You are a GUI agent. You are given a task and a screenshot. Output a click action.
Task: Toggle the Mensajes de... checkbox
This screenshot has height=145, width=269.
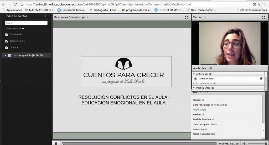click(x=7, y=41)
